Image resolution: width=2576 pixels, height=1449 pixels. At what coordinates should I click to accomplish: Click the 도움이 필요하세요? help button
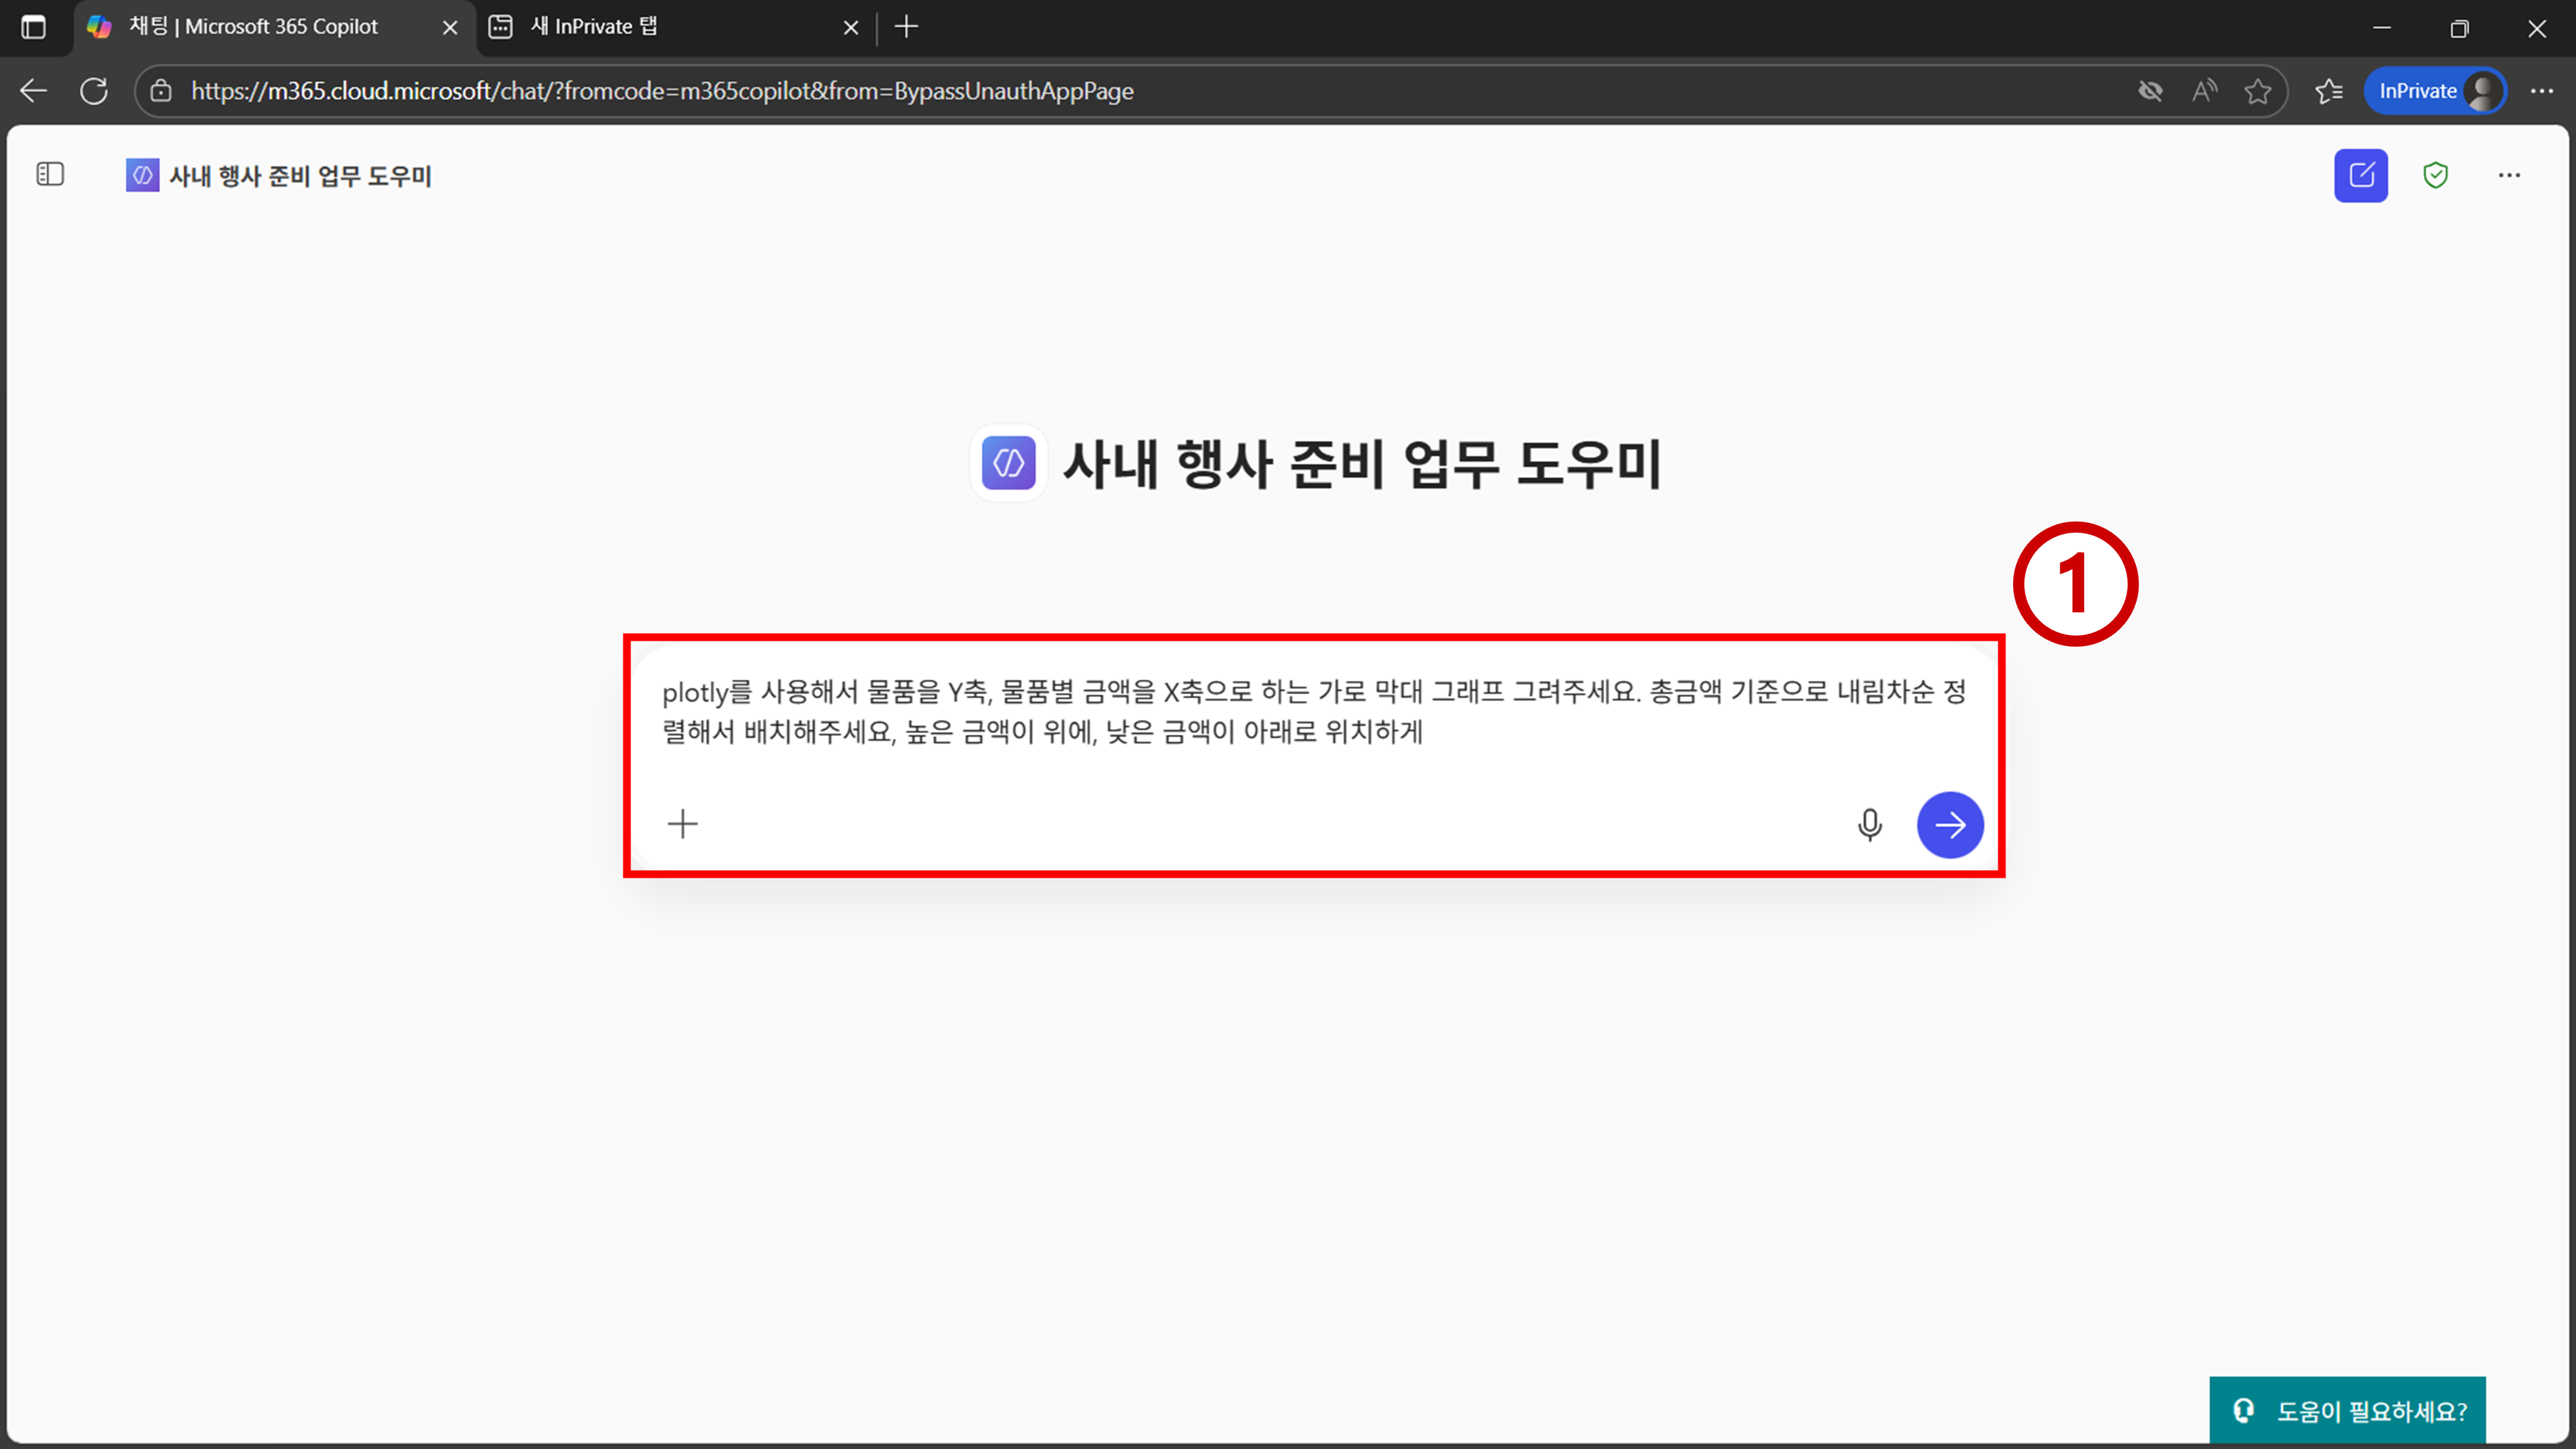pos(2347,1410)
